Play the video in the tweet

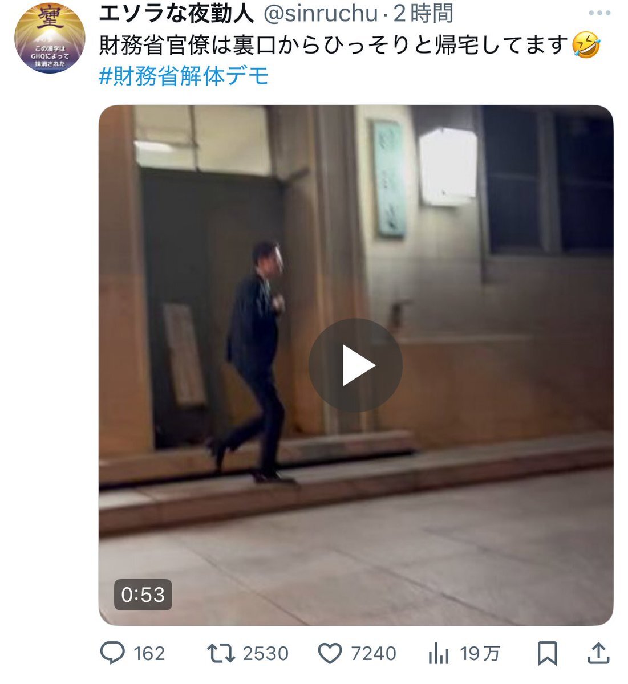[355, 365]
